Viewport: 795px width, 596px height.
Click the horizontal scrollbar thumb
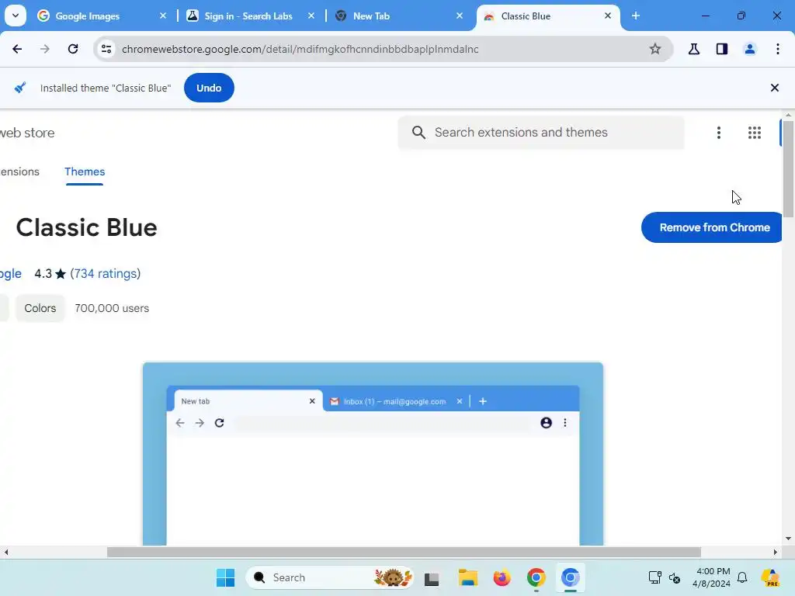404,552
